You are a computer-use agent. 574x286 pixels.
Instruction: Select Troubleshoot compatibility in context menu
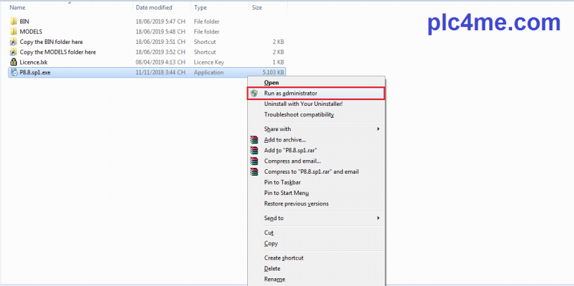point(299,114)
